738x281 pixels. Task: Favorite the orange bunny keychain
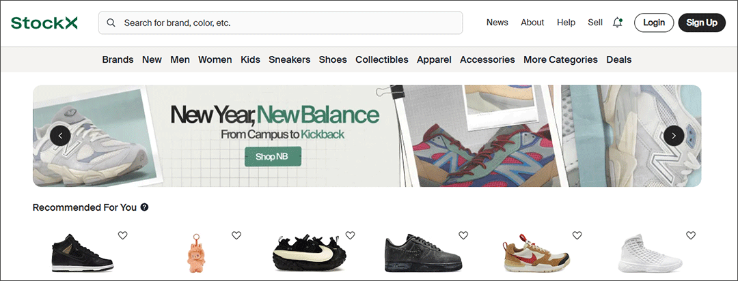pos(236,235)
